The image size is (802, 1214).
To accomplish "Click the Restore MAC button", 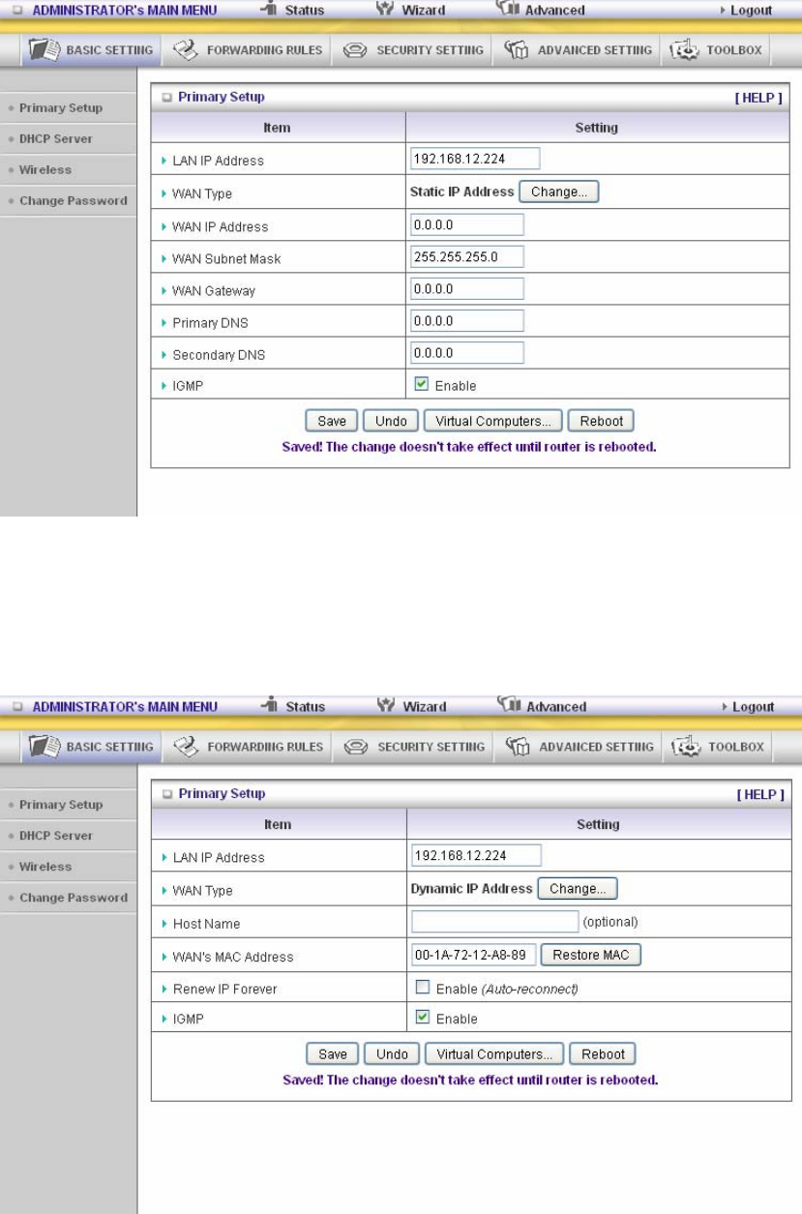I will (x=591, y=955).
